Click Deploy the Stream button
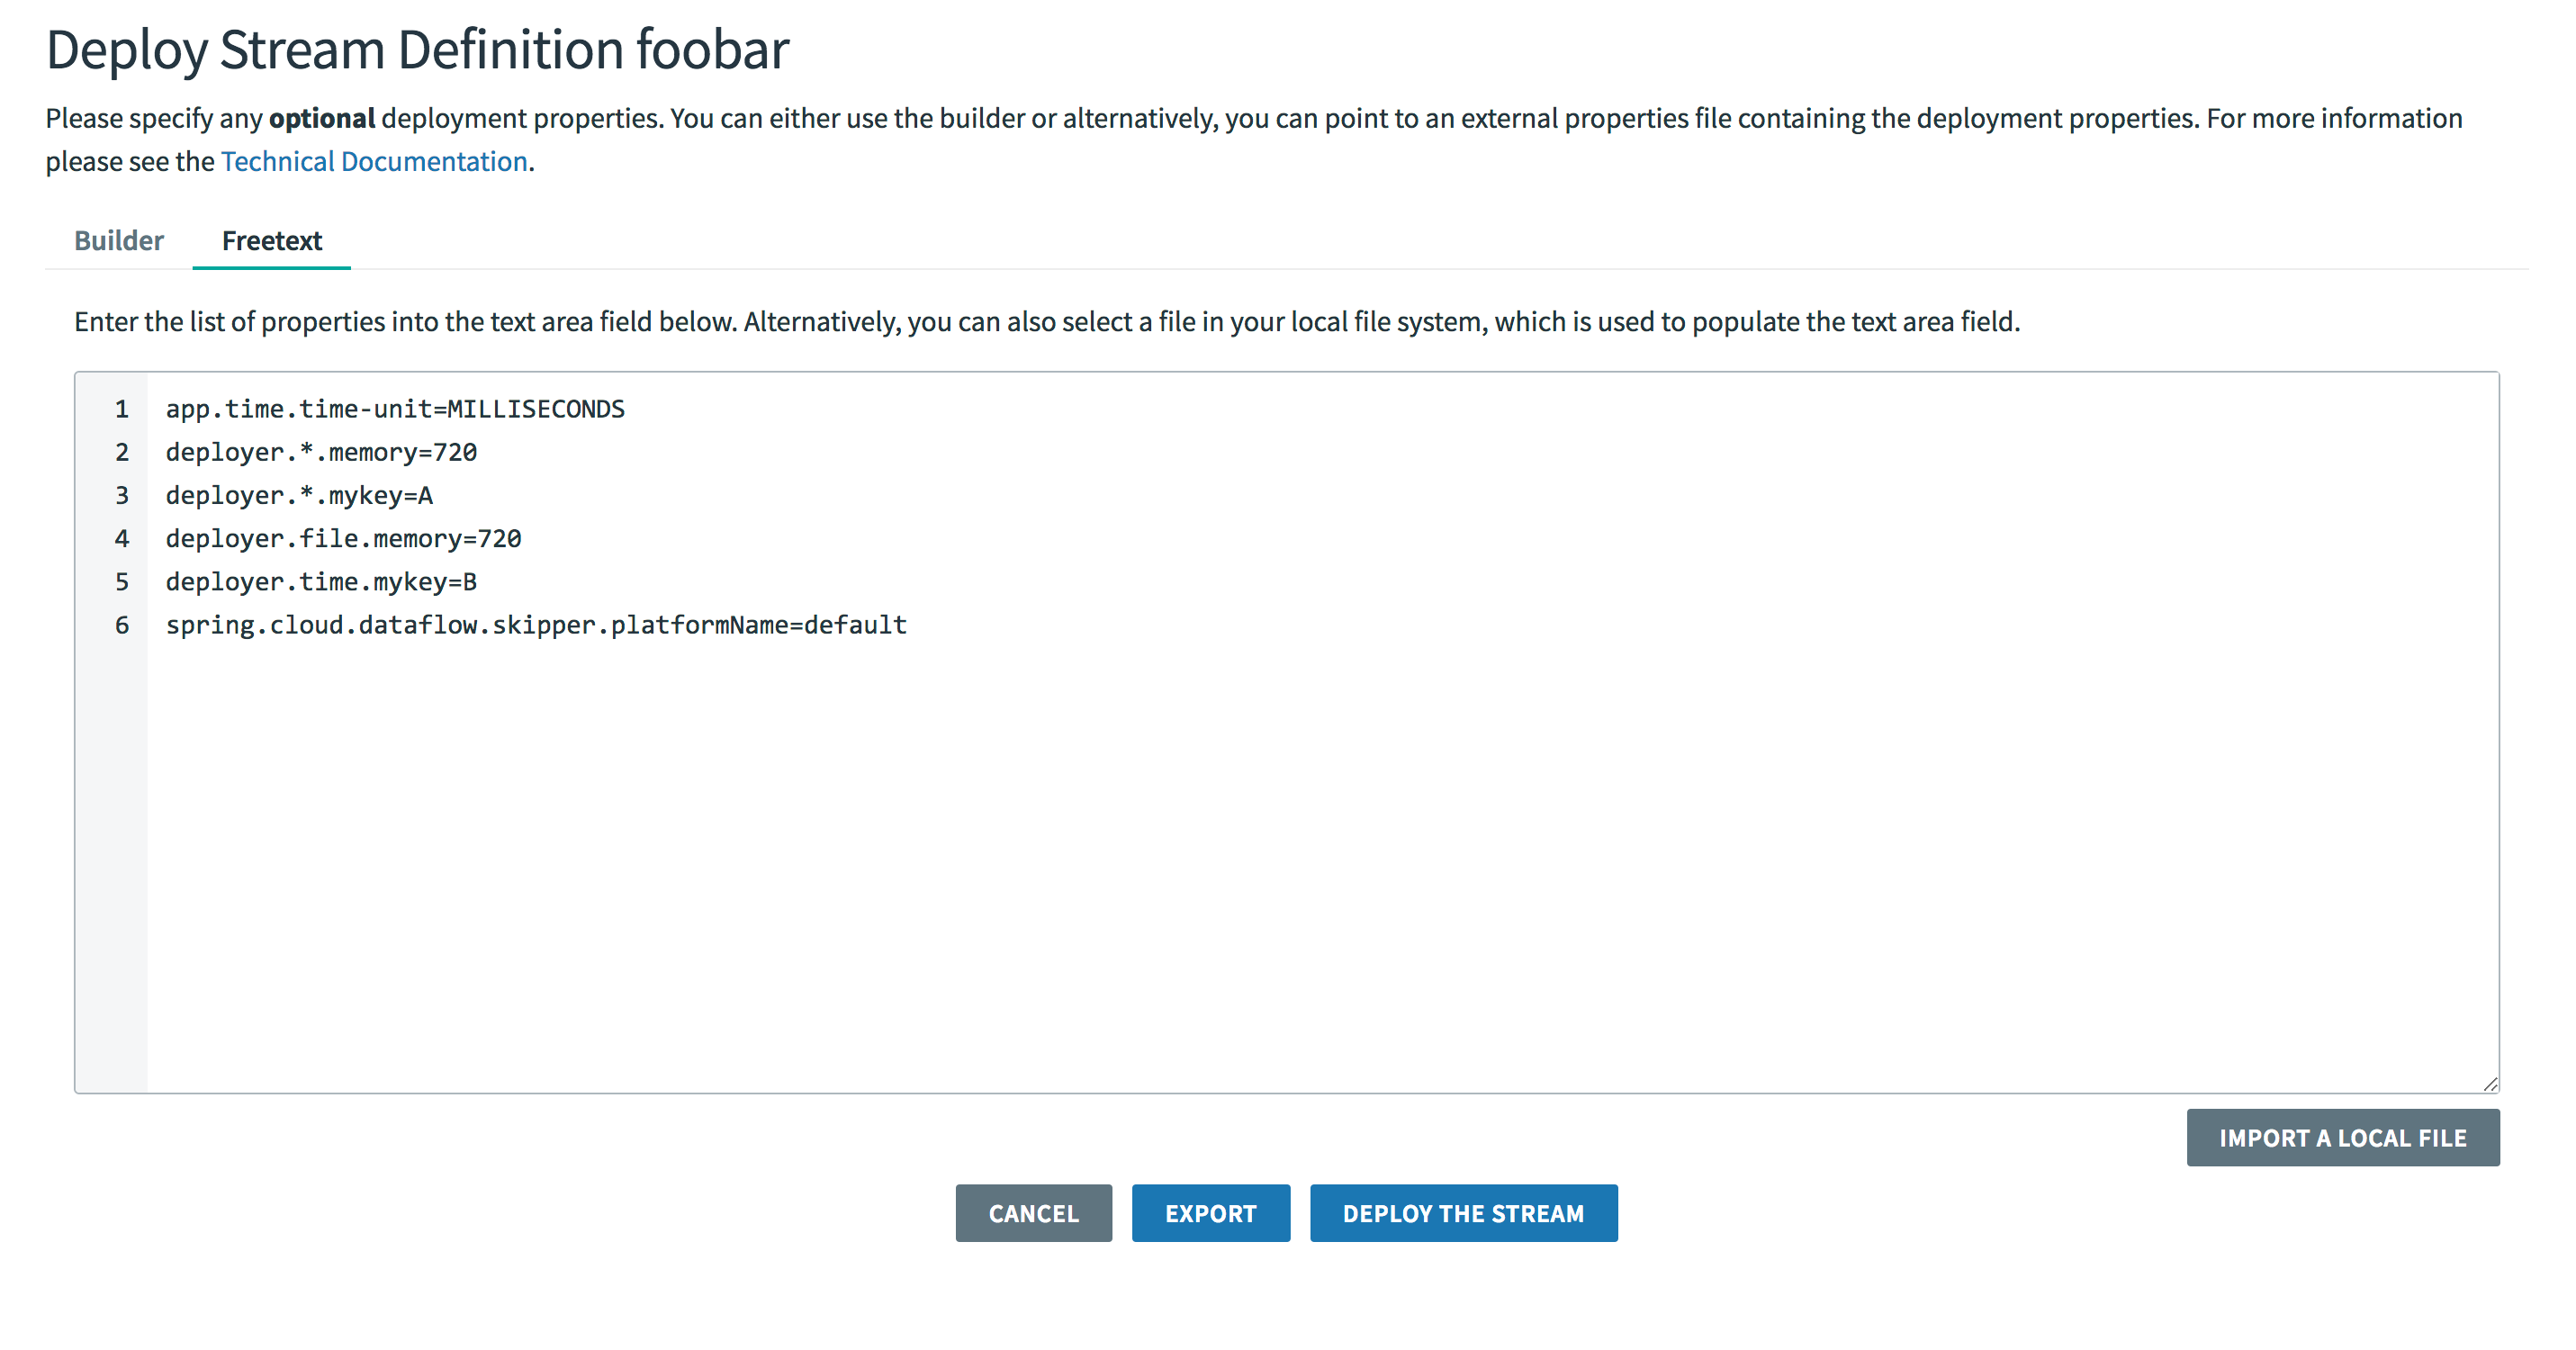2576x1350 pixels. 1463,1213
